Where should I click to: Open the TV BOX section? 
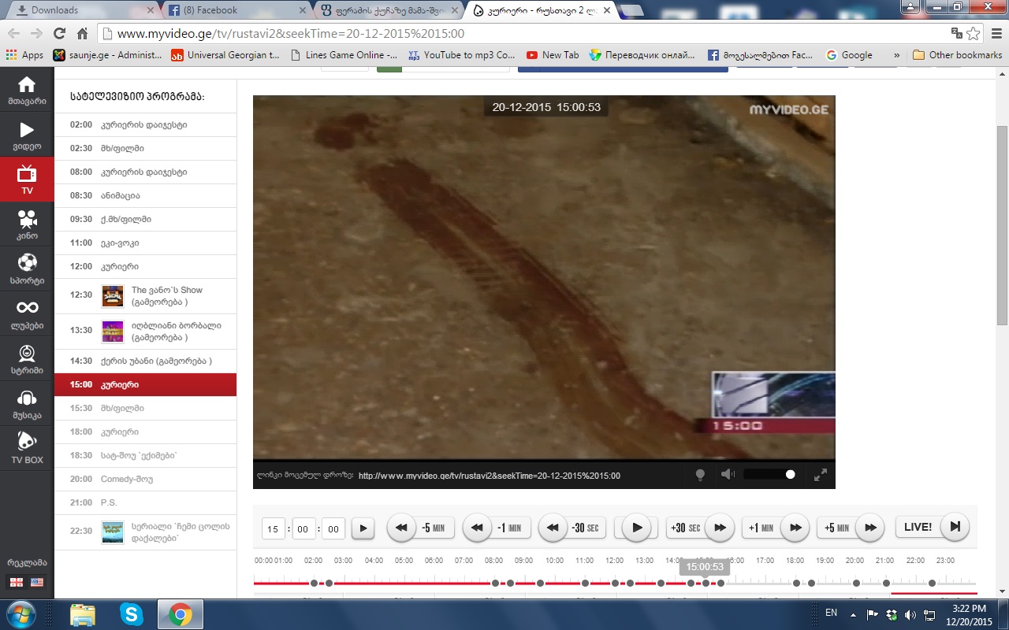click(27, 447)
